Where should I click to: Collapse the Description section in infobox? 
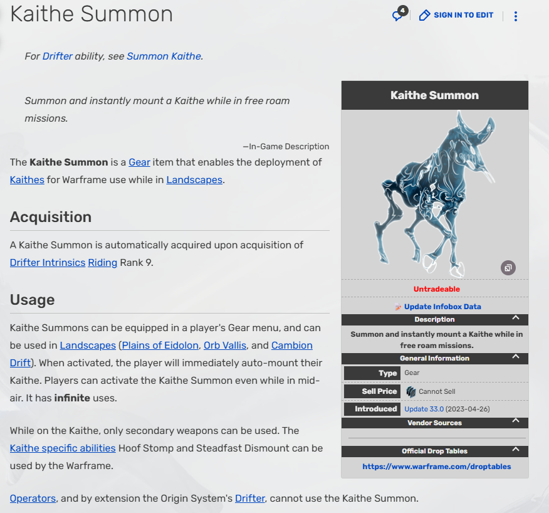515,319
